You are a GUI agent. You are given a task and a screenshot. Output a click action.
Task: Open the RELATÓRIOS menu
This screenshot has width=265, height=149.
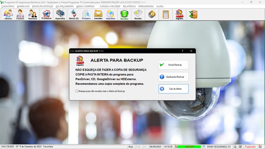[x=129, y=6]
